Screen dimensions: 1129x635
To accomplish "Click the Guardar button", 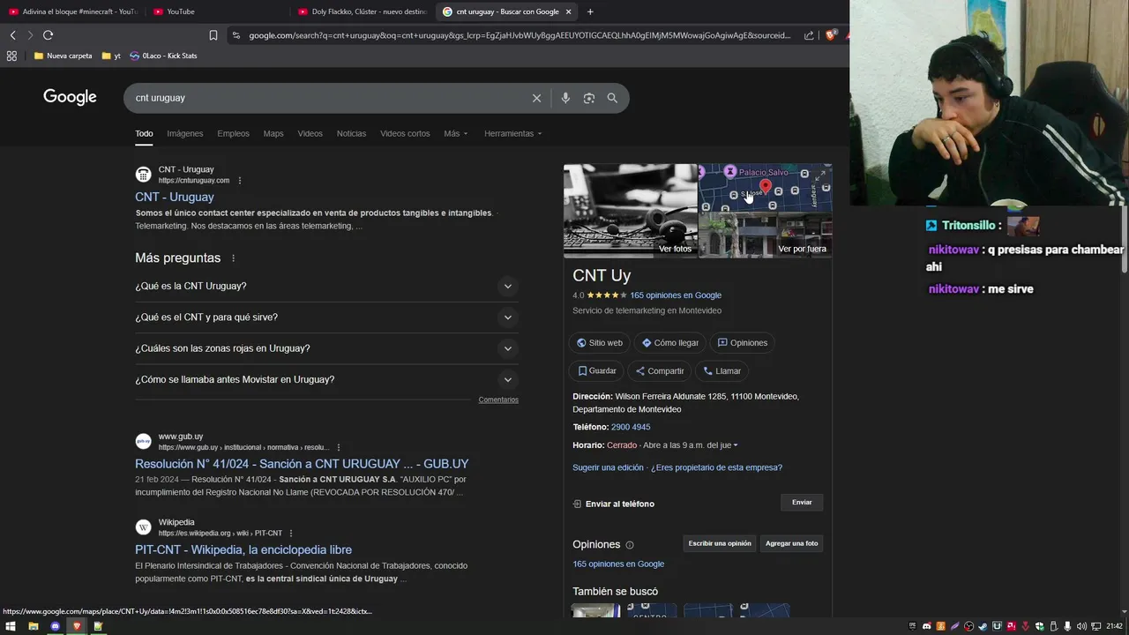I will (597, 371).
